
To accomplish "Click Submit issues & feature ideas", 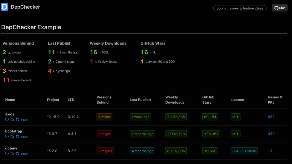I will click(240, 8).
